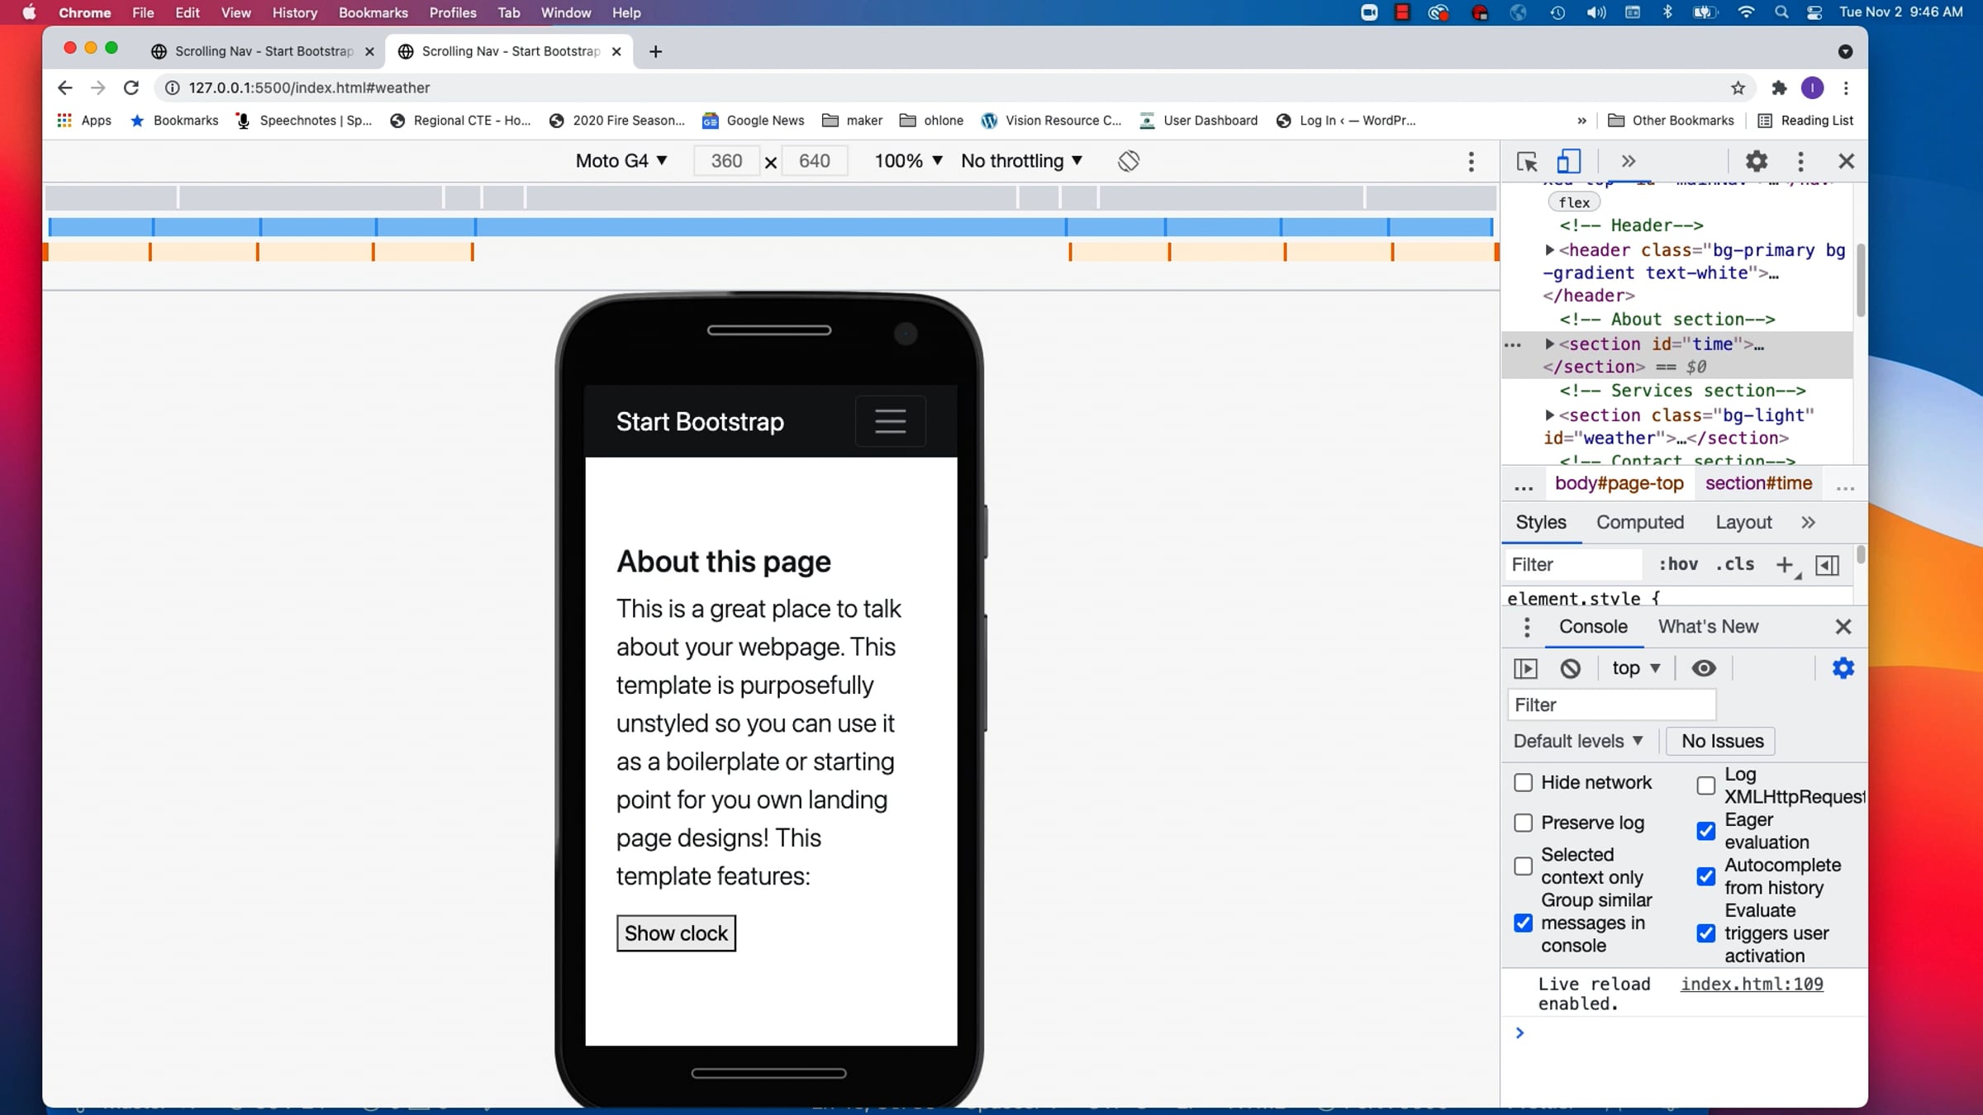Toggle the device toolbar icon

pos(1568,161)
